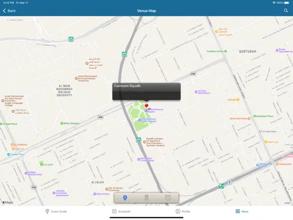Tap the alarm clock icon in map toolbar
The width and height of the screenshot is (293, 220).
pos(168,198)
